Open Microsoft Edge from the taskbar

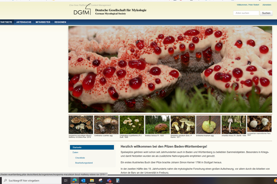[74, 181]
